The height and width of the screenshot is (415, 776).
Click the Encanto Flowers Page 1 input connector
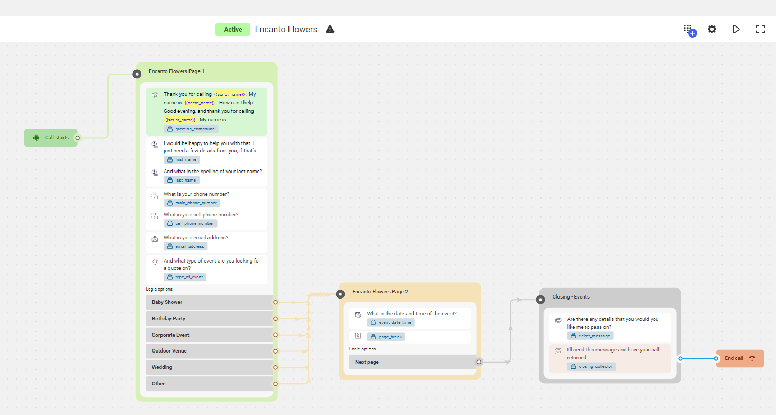click(137, 74)
